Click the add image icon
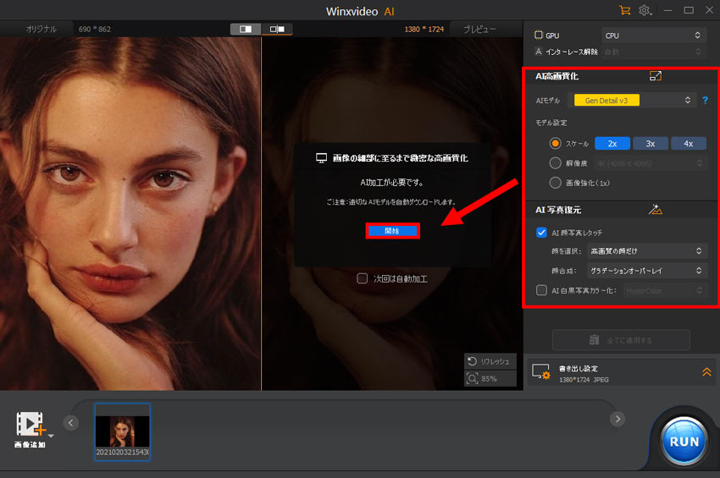Screen dimensions: 720x478 30,424
